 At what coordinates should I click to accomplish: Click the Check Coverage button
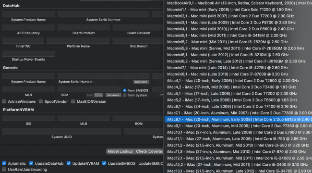coord(149,151)
